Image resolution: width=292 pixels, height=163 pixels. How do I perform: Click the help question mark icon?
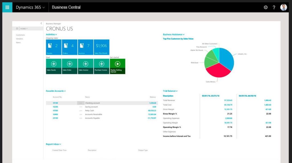(274, 7)
